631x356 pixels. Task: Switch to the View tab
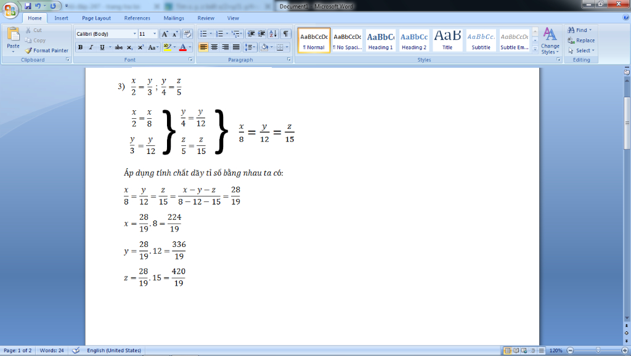click(x=233, y=18)
